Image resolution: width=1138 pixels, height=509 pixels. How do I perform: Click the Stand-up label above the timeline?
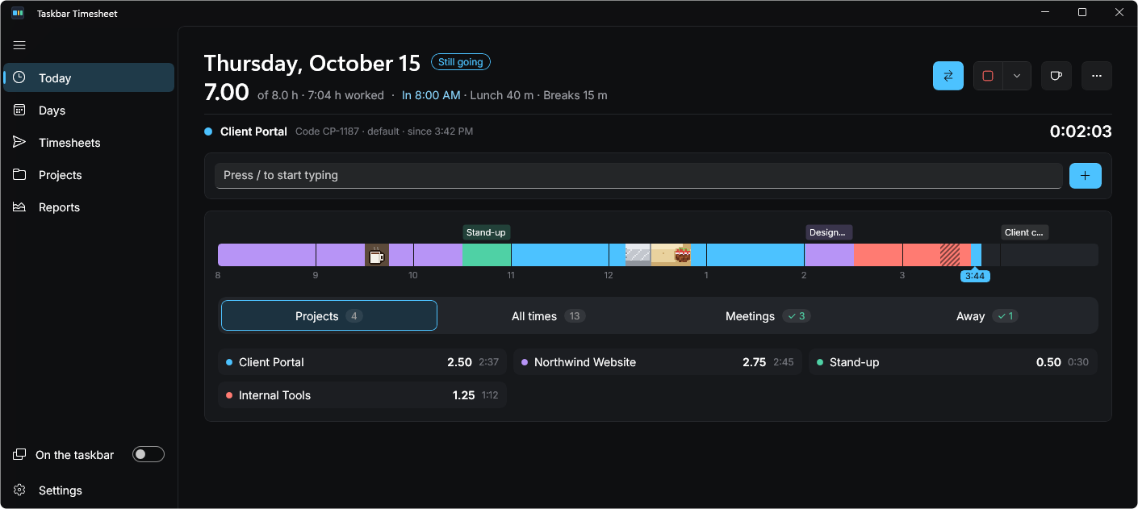tap(486, 232)
